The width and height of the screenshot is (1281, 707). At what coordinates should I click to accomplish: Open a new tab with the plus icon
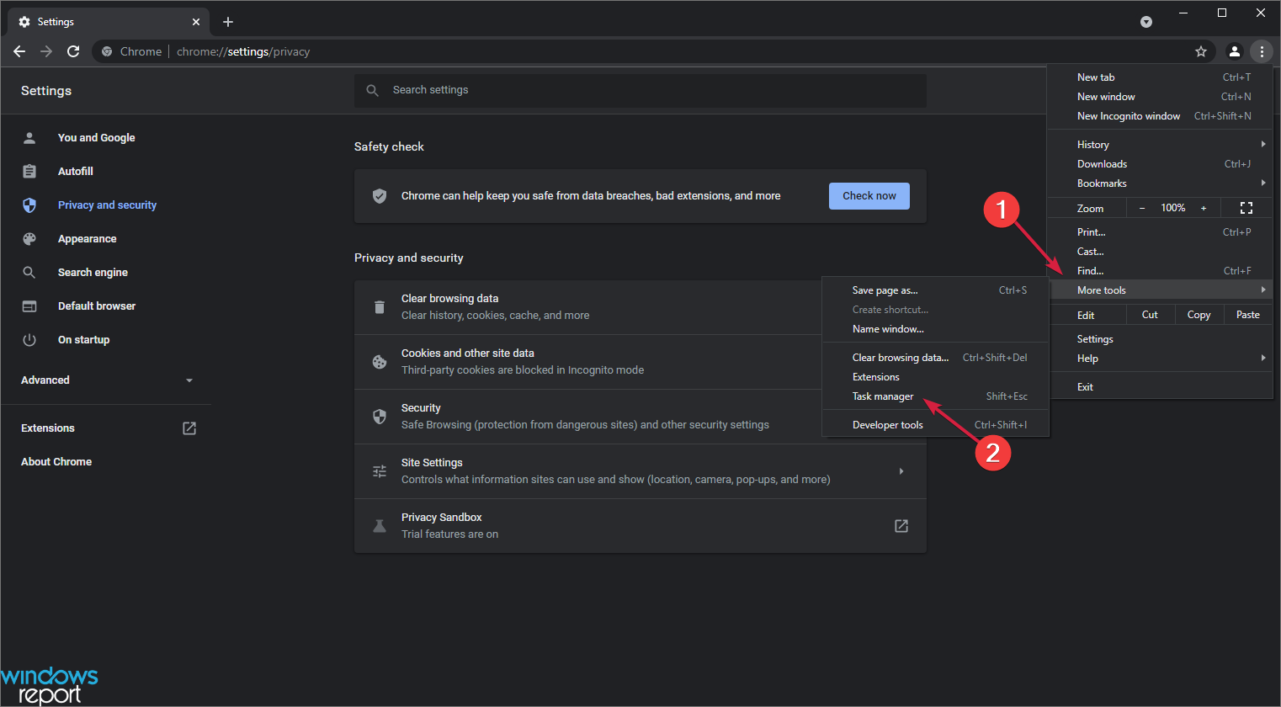228,22
